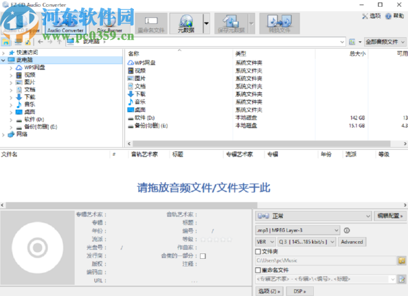
Task: Enable the 文件夹 checkbox
Action: (258, 251)
